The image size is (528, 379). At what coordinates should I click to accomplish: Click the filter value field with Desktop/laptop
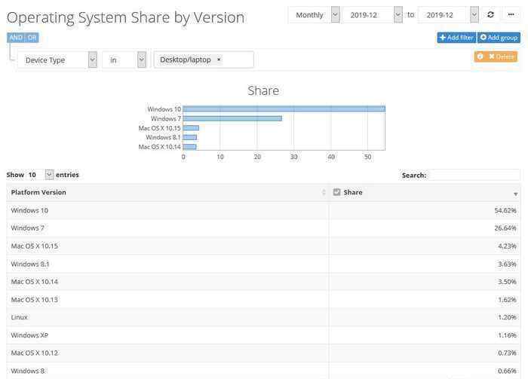[204, 60]
